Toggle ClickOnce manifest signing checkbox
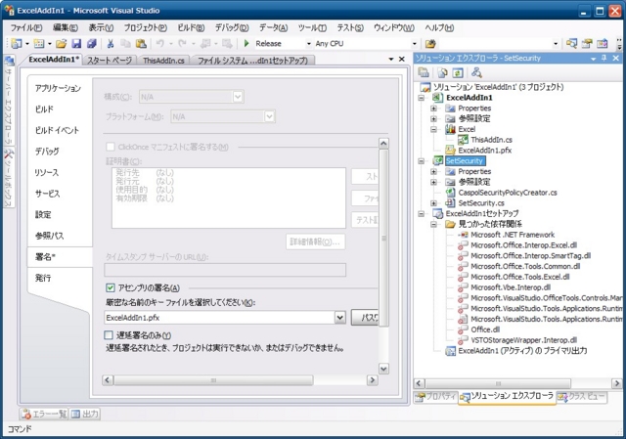The height and width of the screenshot is (439, 626). click(x=111, y=147)
